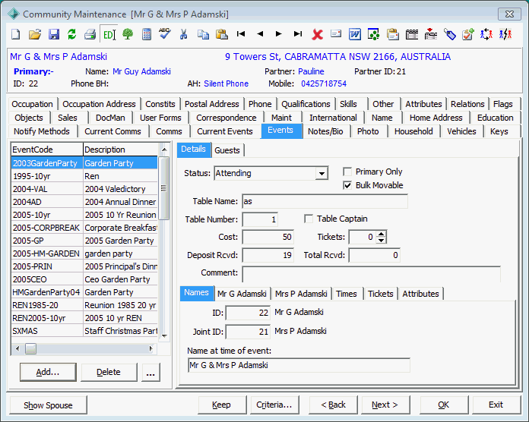This screenshot has height=422, width=529.
Task: Click the horizontal scrollbar thumb of event list
Action: tap(30, 348)
